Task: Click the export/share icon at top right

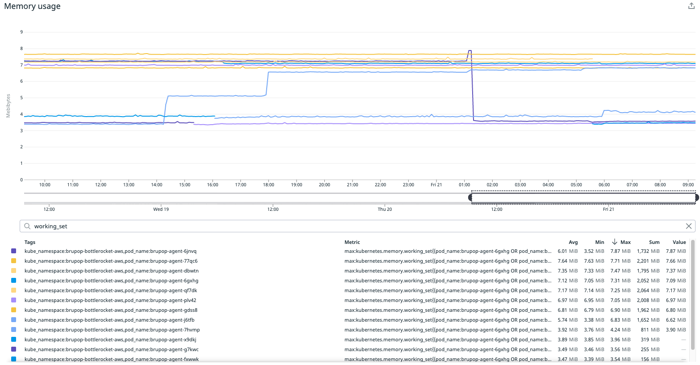Action: pos(692,6)
